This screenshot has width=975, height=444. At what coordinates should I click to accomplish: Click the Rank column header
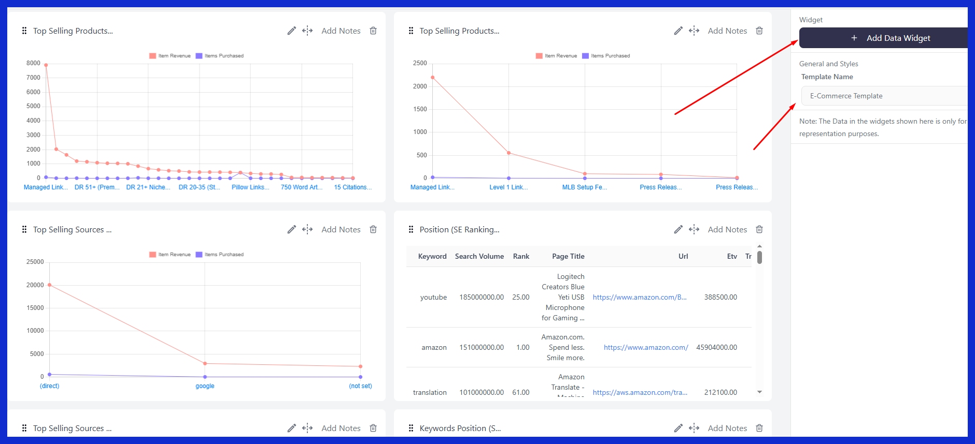click(x=521, y=257)
